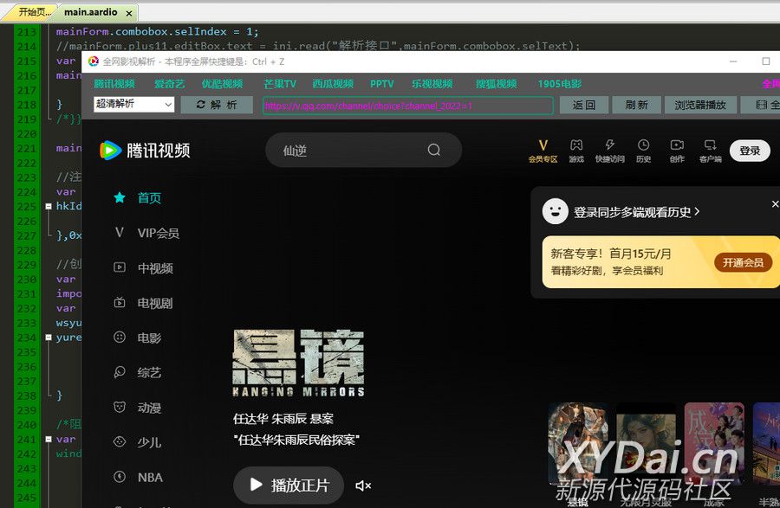Viewport: 780px width, 508px height.
Task: Click the URL address input field
Action: click(x=407, y=106)
